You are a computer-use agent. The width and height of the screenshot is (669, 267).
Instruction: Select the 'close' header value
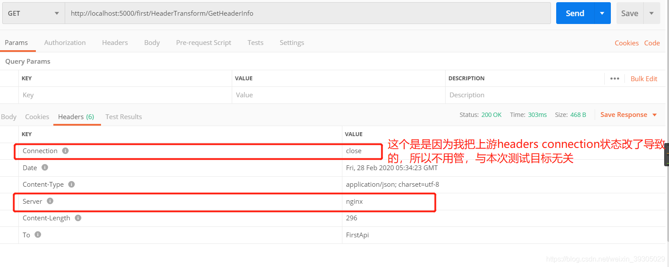(354, 151)
